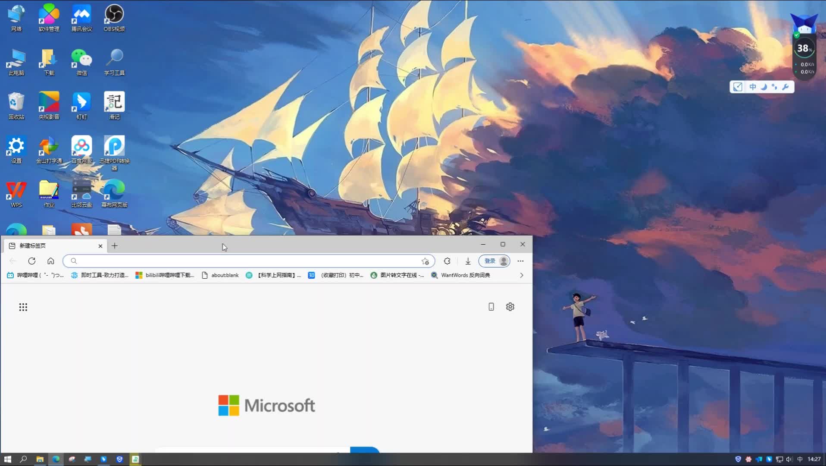The height and width of the screenshot is (466, 826).
Task: Select the 钉钉 desktop icon
Action: pos(82,106)
